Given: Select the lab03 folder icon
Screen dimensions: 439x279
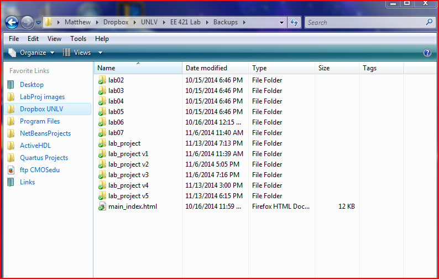Looking at the screenshot, I should pyautogui.click(x=102, y=91).
